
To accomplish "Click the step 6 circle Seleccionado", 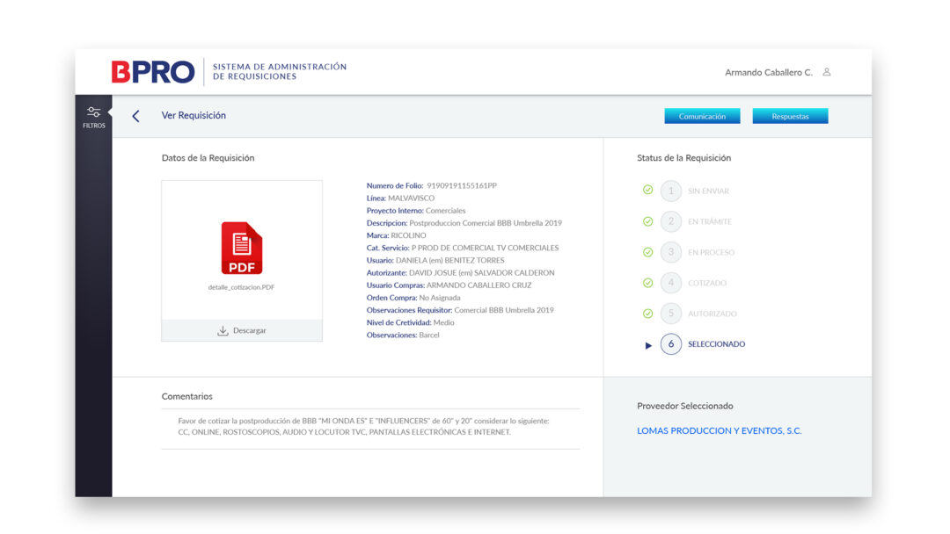I will click(x=671, y=344).
